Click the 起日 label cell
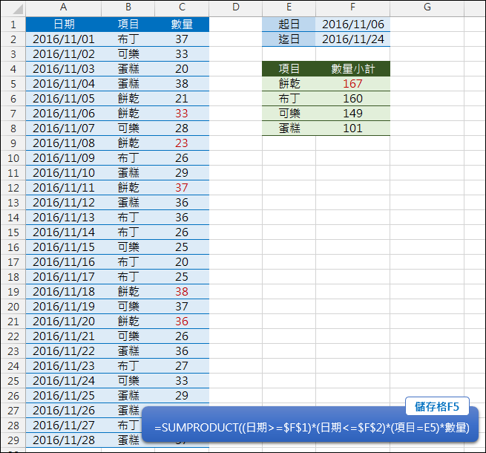486x453 pixels. (289, 25)
